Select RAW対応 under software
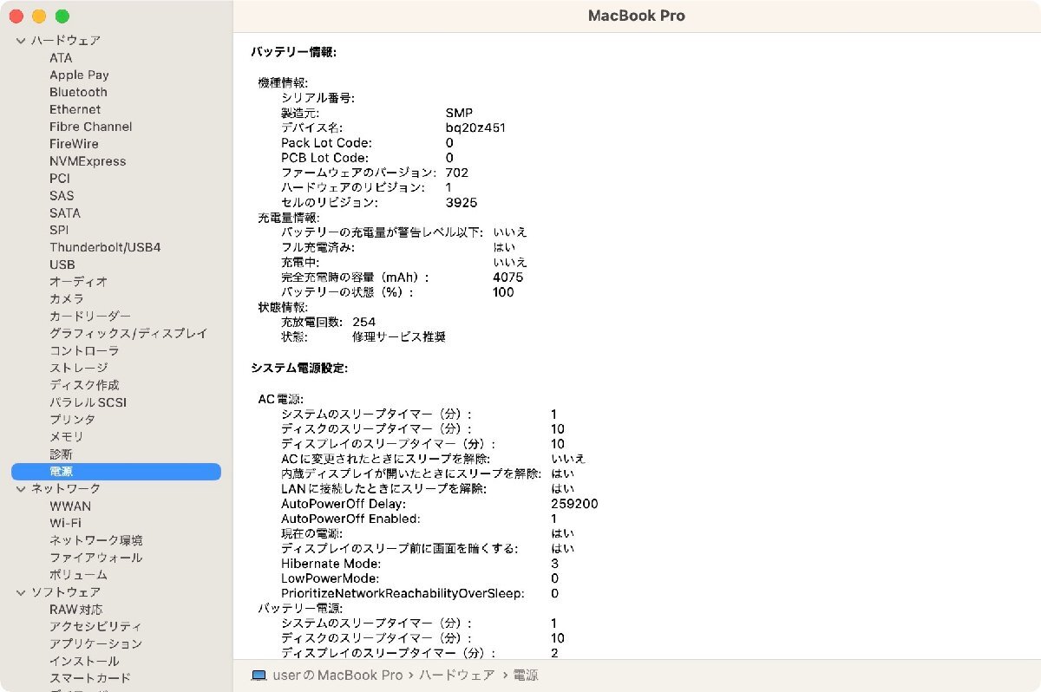The width and height of the screenshot is (1041, 692). (x=75, y=610)
